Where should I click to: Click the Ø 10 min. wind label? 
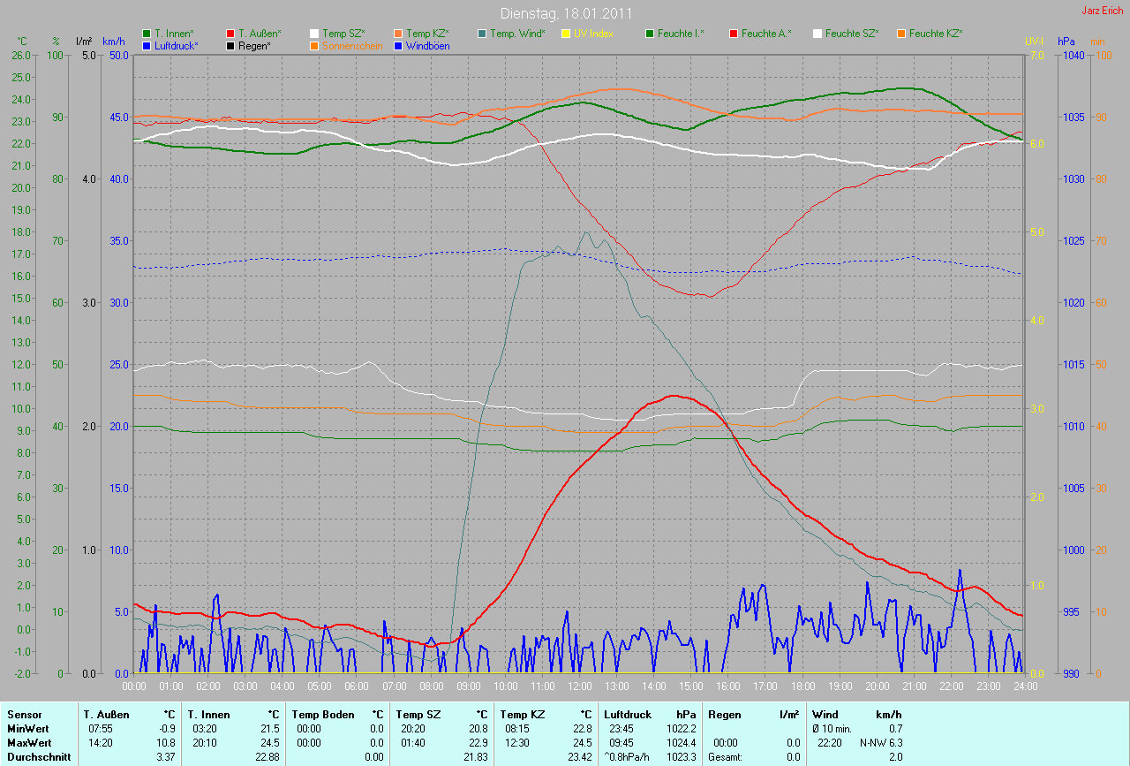(x=832, y=729)
